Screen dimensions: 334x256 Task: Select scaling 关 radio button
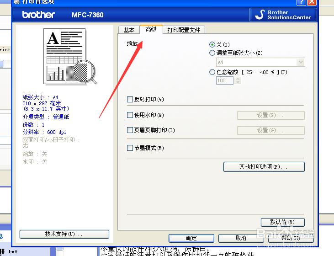212,44
